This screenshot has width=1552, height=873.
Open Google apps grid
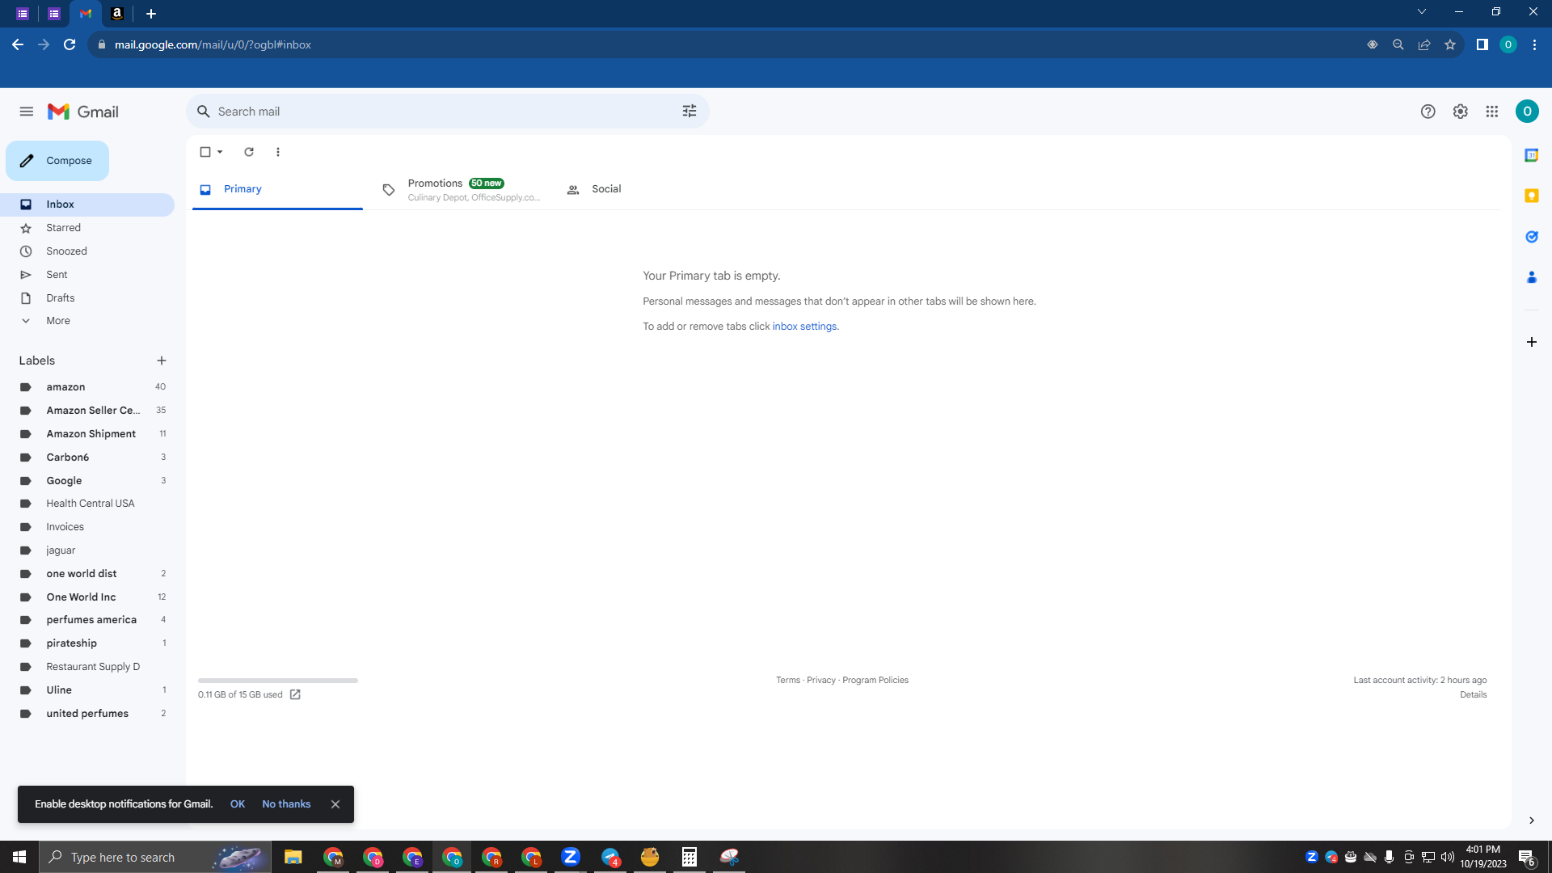(1492, 112)
